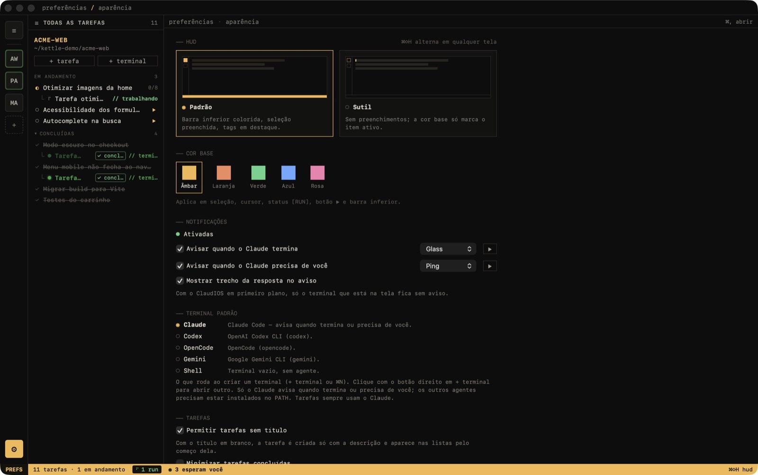Viewport: 758px width, 475px height.
Task: Click the 3 esperam você status entry
Action: point(196,469)
